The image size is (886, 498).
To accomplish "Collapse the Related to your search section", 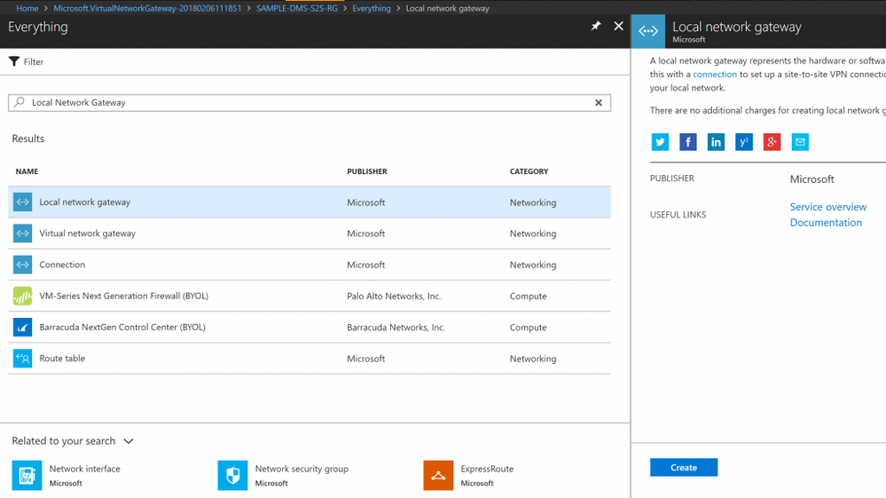I will coord(129,441).
